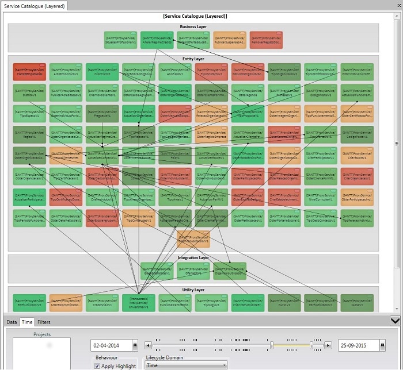Select the ObterParticipacaoV1 node
This screenshot has width=403, height=370.
point(248,218)
